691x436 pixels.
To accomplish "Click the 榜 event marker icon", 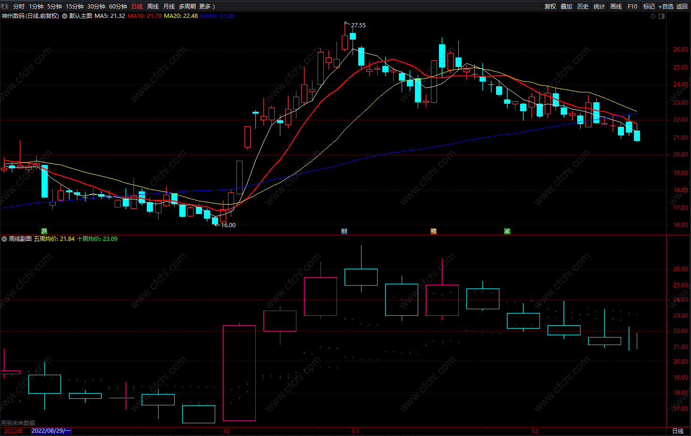I will pos(433,231).
